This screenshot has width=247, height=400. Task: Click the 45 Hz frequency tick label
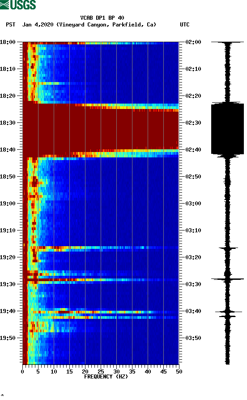[x=163, y=372]
